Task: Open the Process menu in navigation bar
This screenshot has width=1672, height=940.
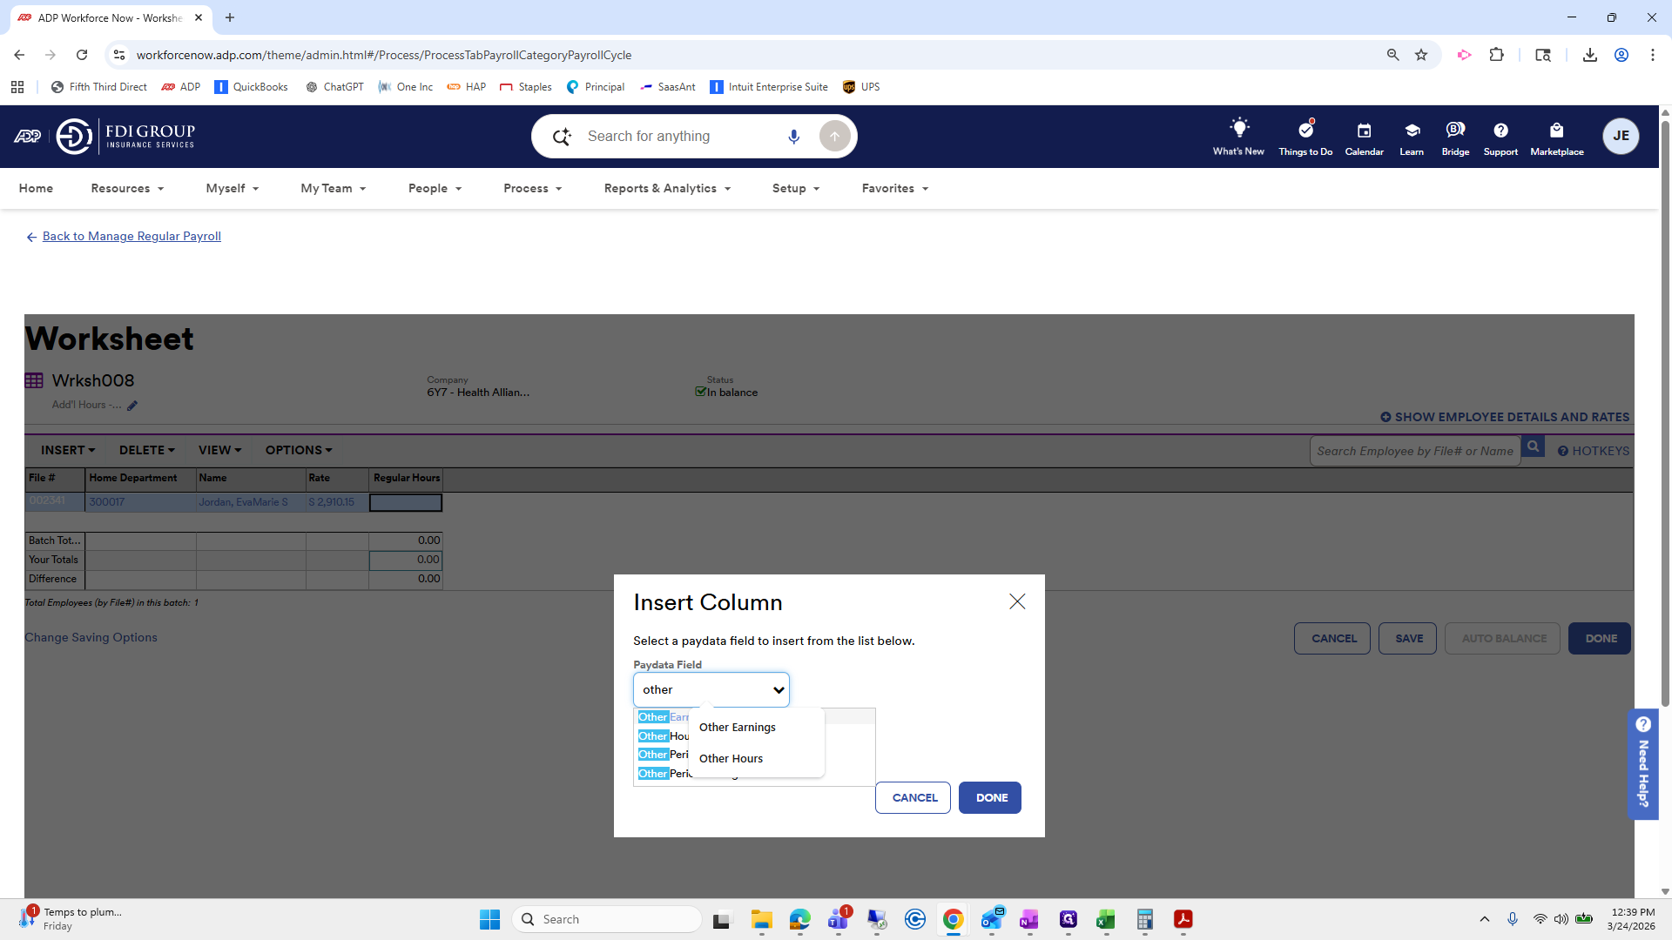Action: tap(532, 188)
